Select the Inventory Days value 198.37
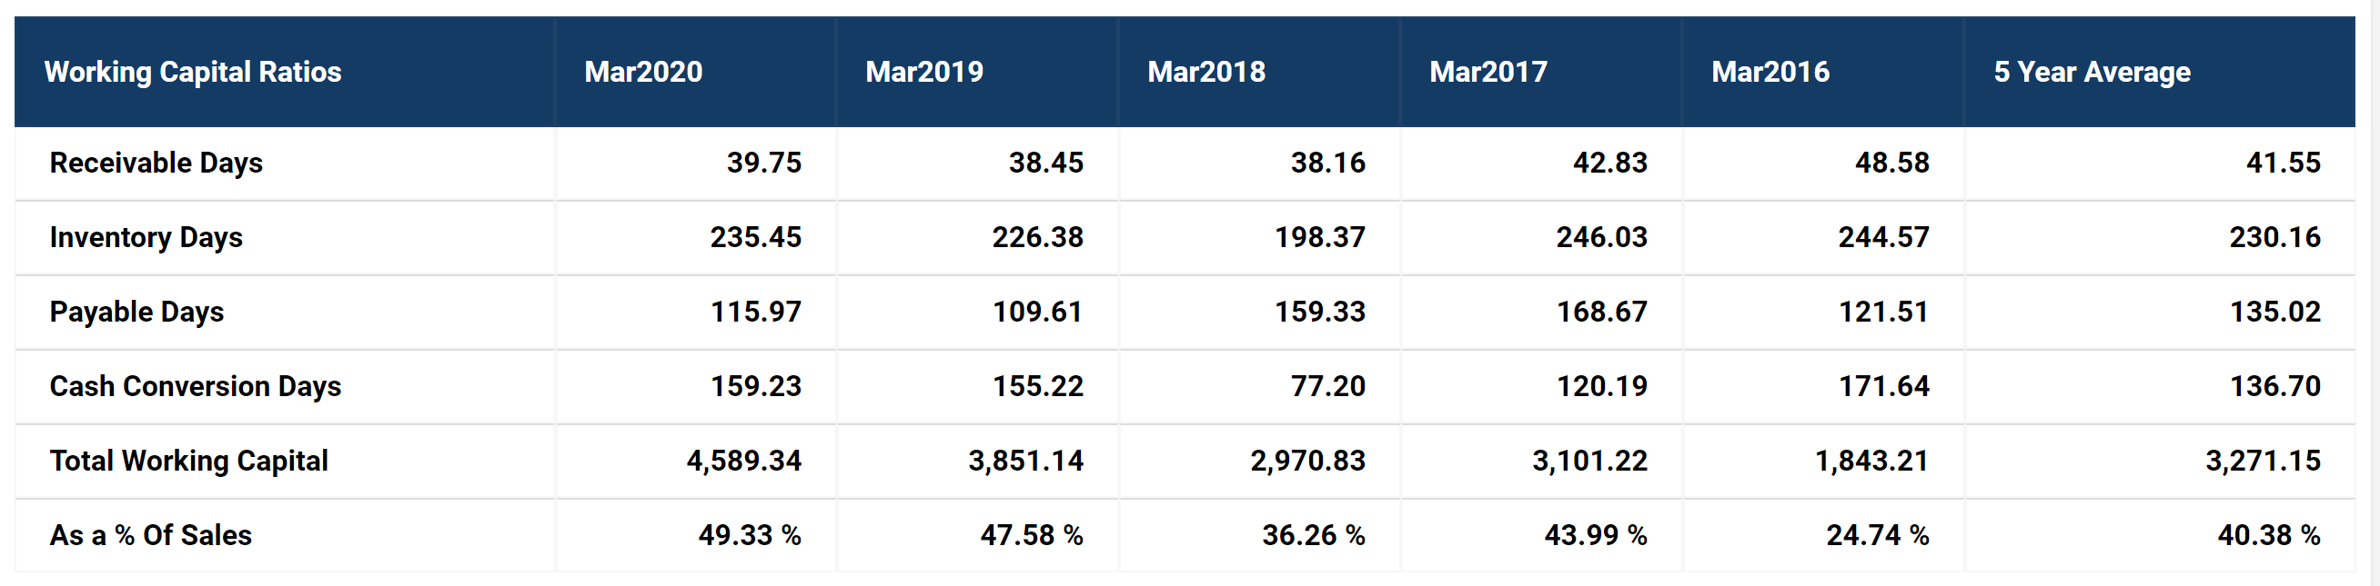Screen dimensions: 2380x586 pos(1319,238)
